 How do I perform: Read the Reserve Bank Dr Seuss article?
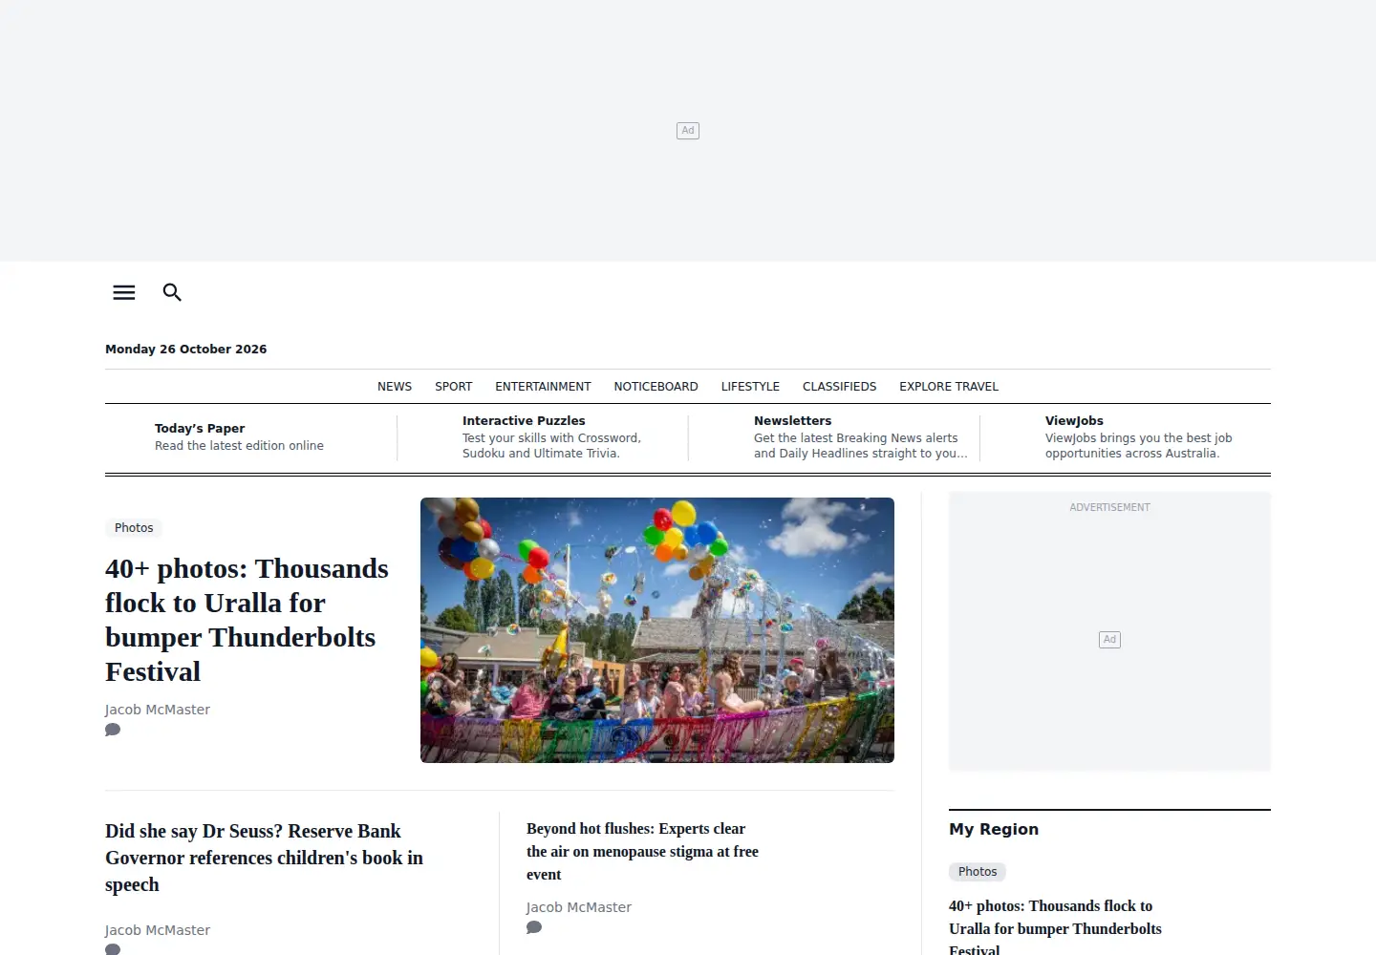[x=264, y=858]
